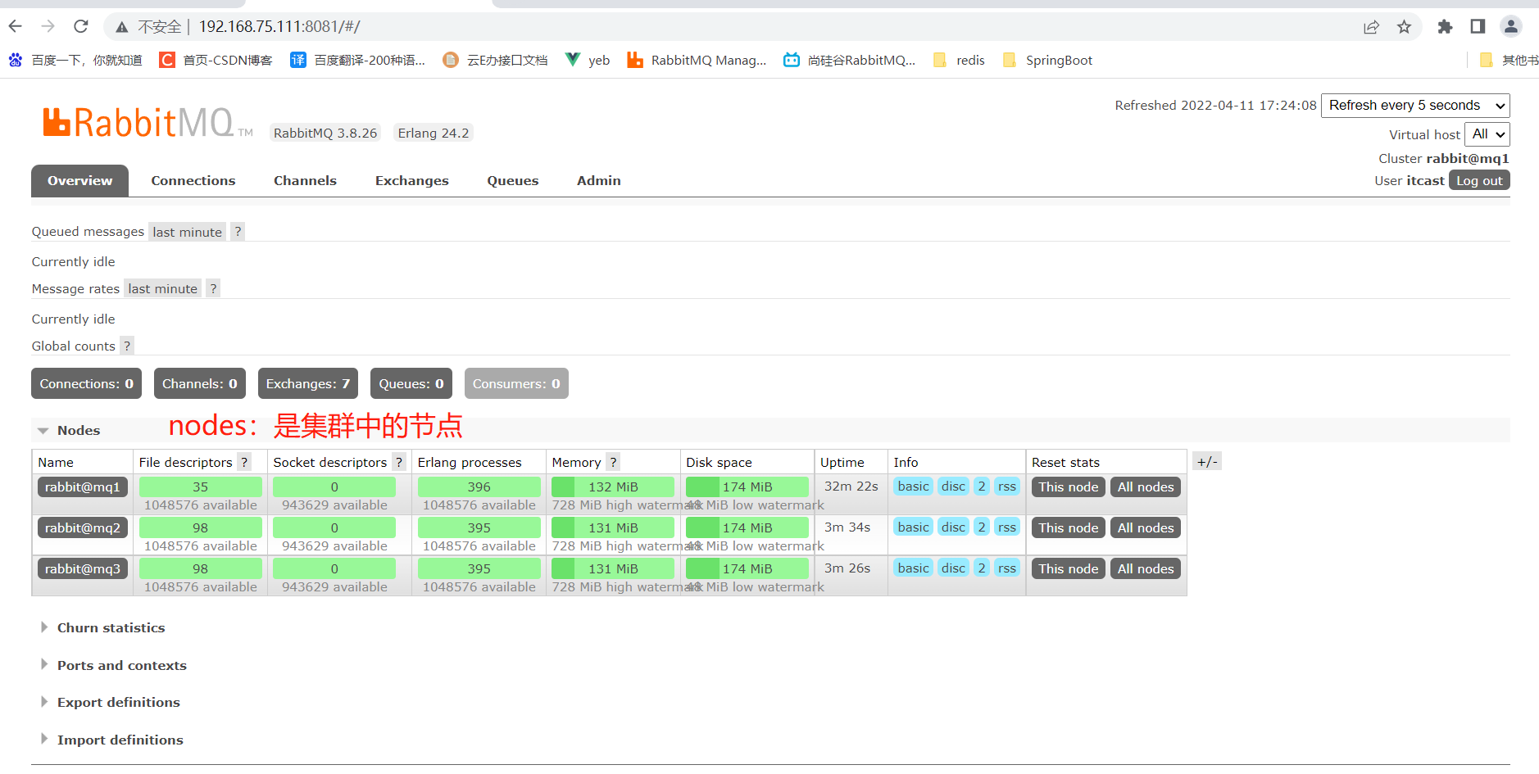Open the browser profile avatar

click(x=1511, y=26)
